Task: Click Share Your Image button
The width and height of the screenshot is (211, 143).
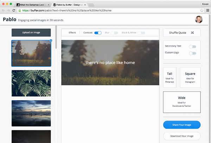Action: pyautogui.click(x=182, y=125)
